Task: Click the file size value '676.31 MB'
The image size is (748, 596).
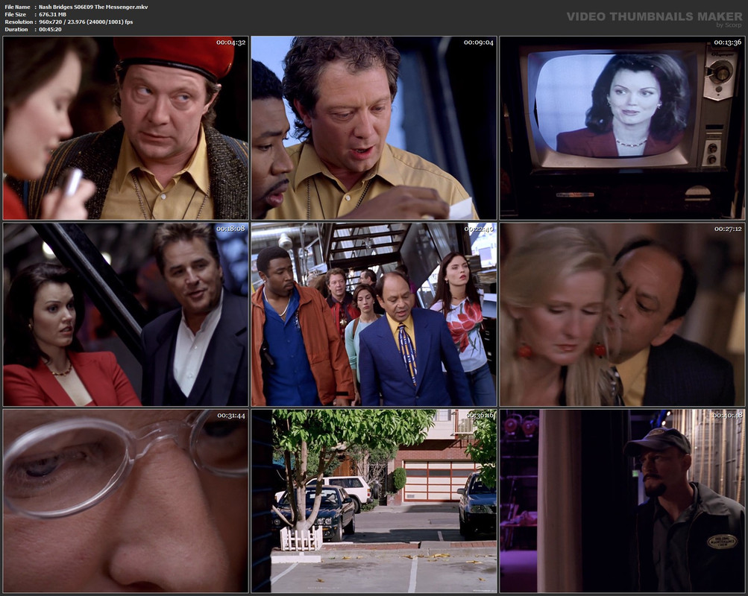Action: click(x=52, y=14)
